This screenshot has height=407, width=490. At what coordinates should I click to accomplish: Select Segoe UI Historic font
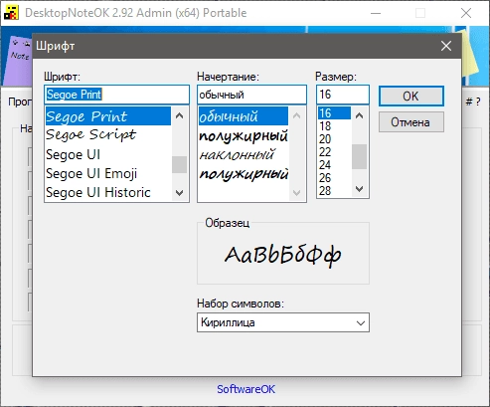[108, 192]
